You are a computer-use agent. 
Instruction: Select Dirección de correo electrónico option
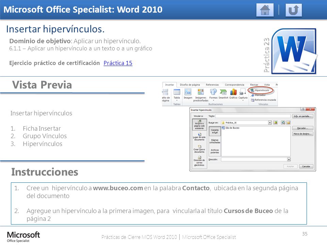coord(199,161)
